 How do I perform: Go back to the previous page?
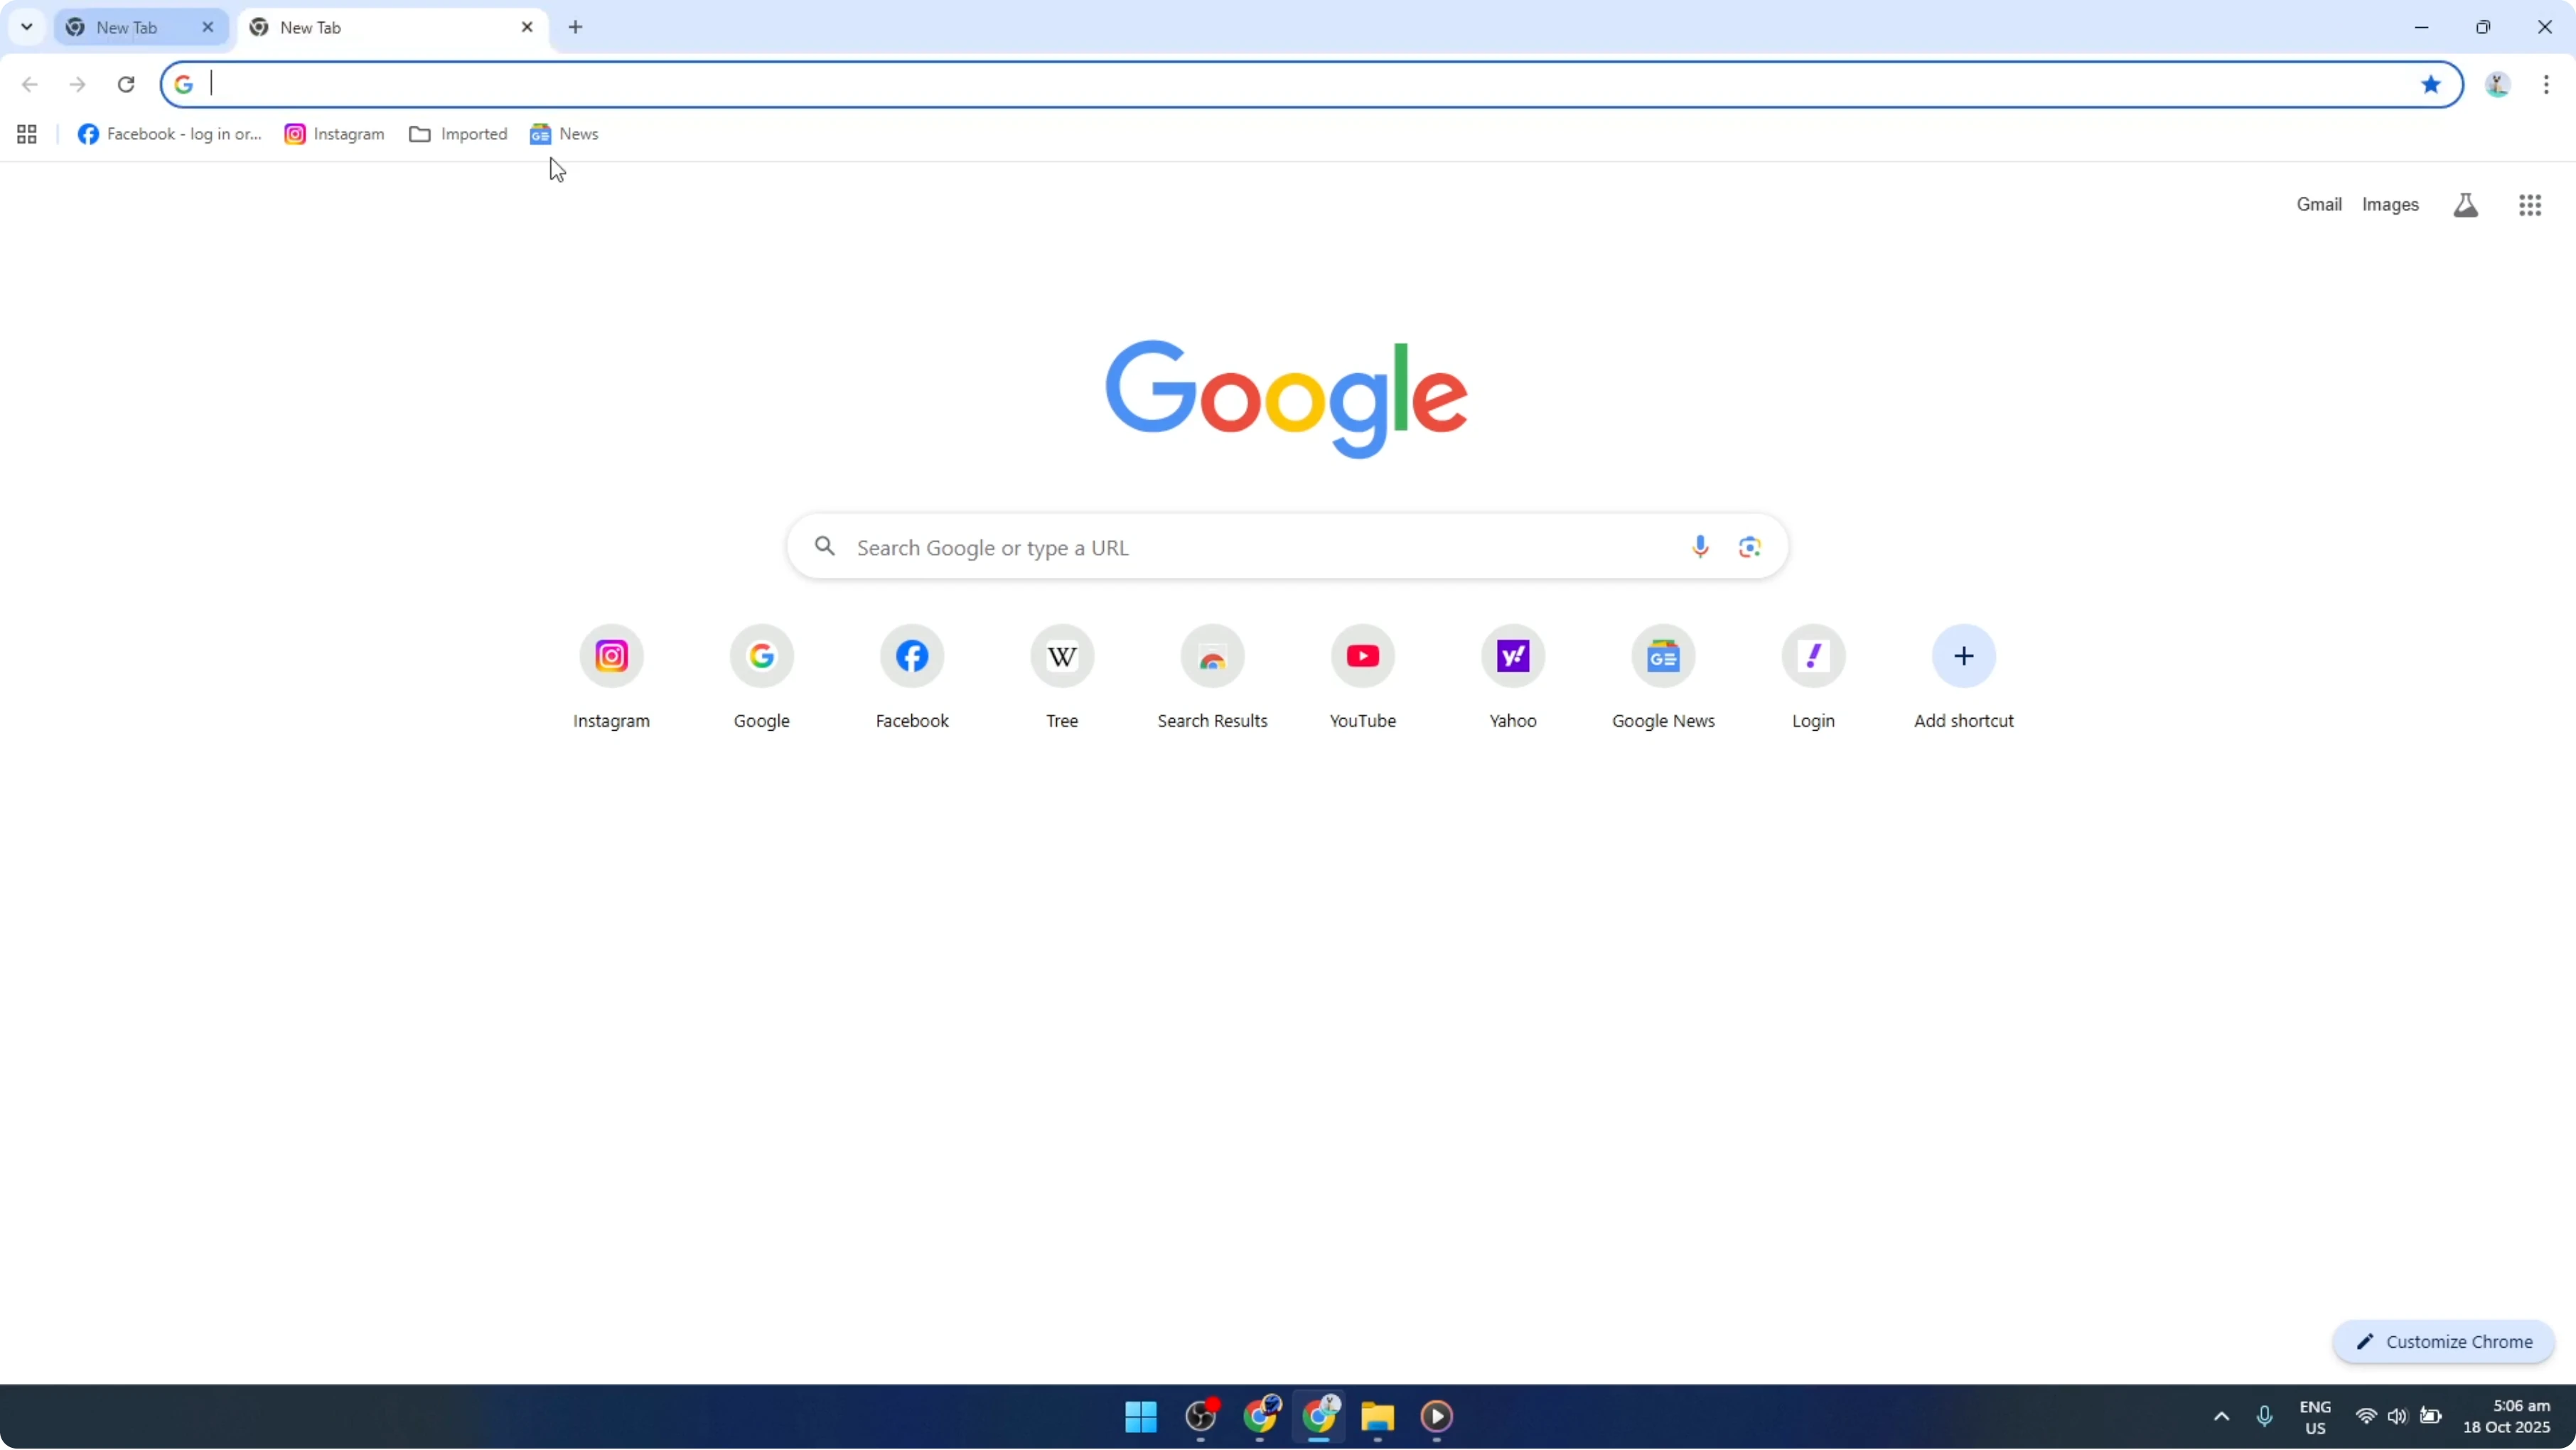click(30, 84)
